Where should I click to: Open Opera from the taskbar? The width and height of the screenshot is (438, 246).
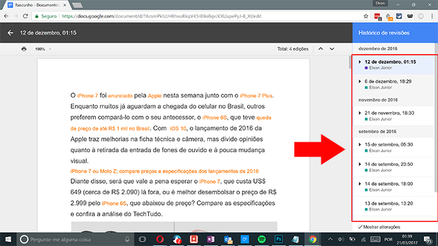160,239
